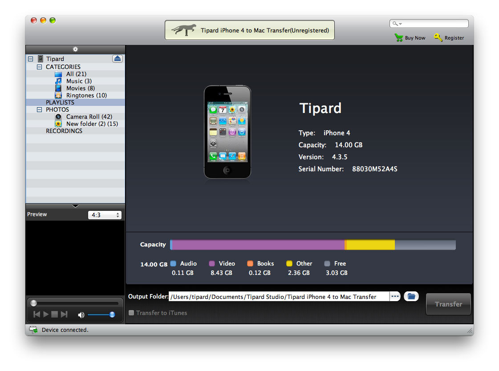Select Movies (8) category
499x371 pixels.
81,88
